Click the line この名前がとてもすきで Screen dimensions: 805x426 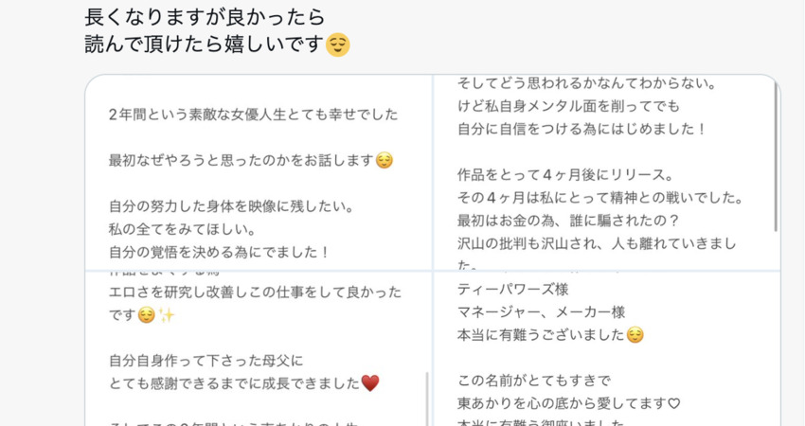tap(534, 381)
